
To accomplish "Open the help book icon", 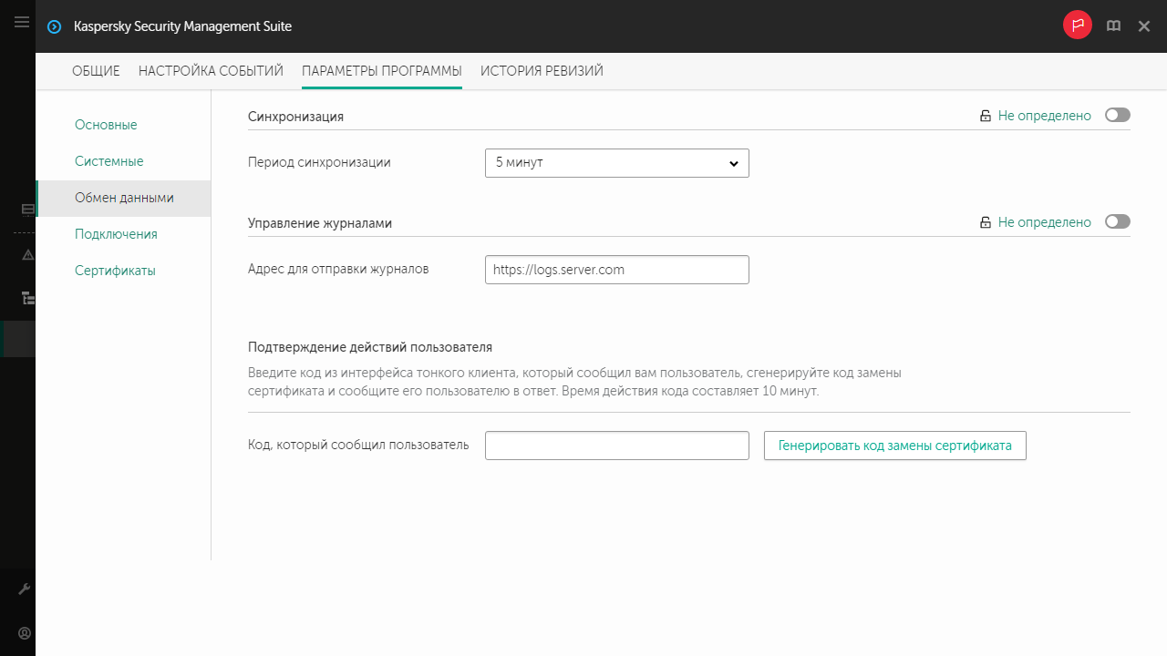I will [1113, 26].
